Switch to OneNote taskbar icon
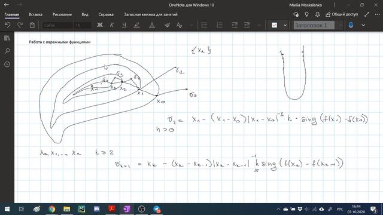This screenshot has width=383, height=215. click(x=126, y=209)
